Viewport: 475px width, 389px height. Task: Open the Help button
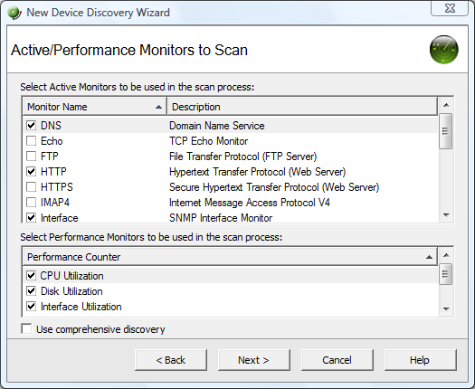420,360
